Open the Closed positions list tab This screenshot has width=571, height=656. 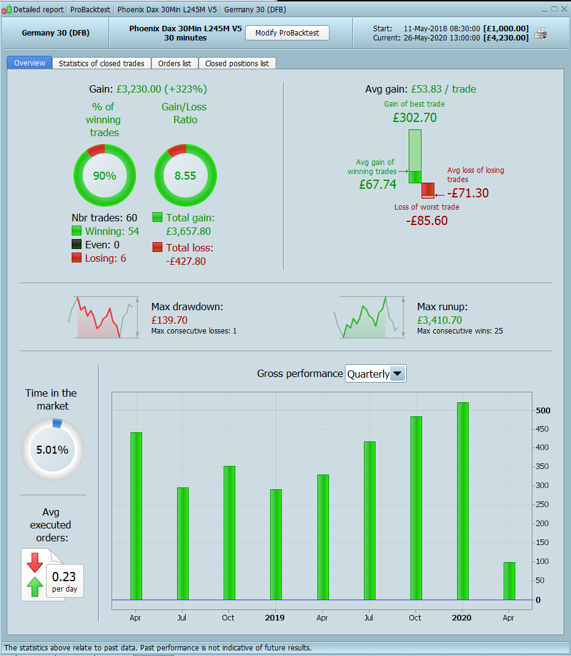click(237, 63)
